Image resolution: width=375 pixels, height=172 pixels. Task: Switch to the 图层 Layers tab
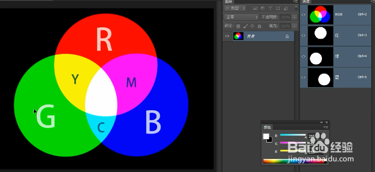coord(228,1)
